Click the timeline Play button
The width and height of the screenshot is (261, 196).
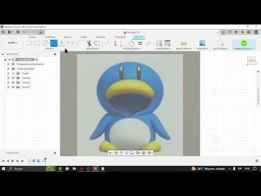pyautogui.click(x=13, y=161)
